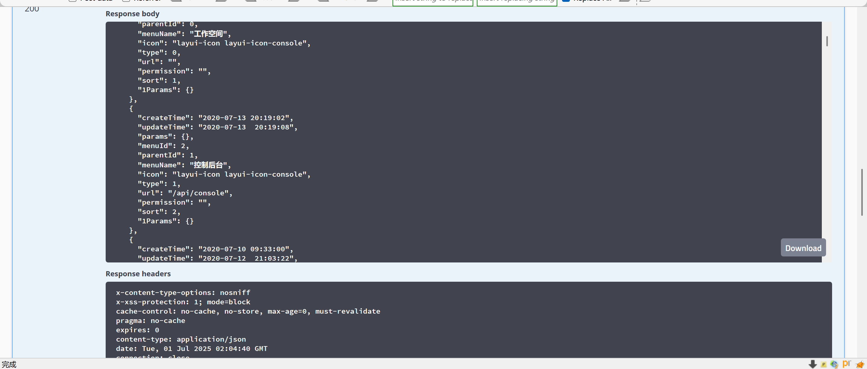
Task: Click the response body scrollbar thumb
Action: pos(827,41)
